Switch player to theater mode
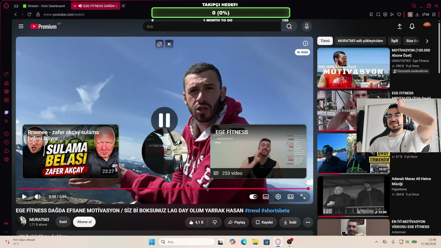Viewport: 441px width, 248px height. pyautogui.click(x=290, y=197)
